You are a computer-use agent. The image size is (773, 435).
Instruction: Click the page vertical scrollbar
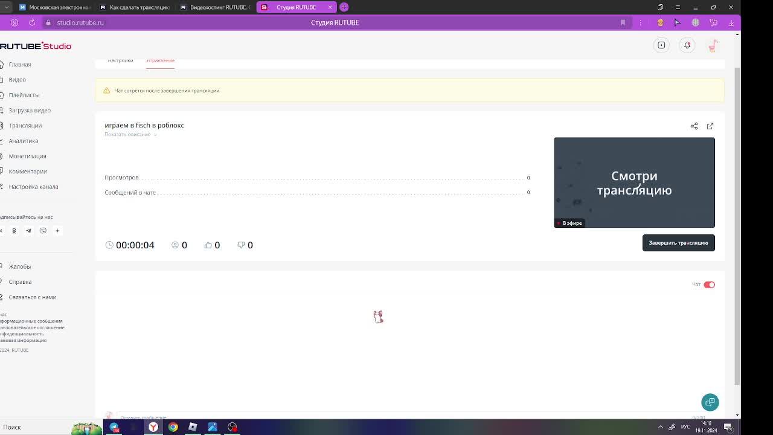[737, 225]
